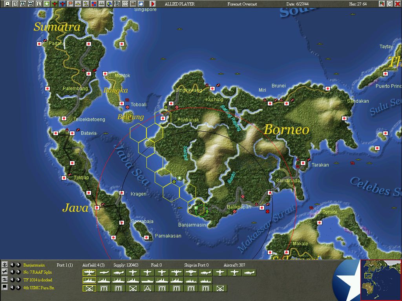Go to previous base using Banjarmasin left arrow
This screenshot has height=301, width=402.
click(12, 265)
